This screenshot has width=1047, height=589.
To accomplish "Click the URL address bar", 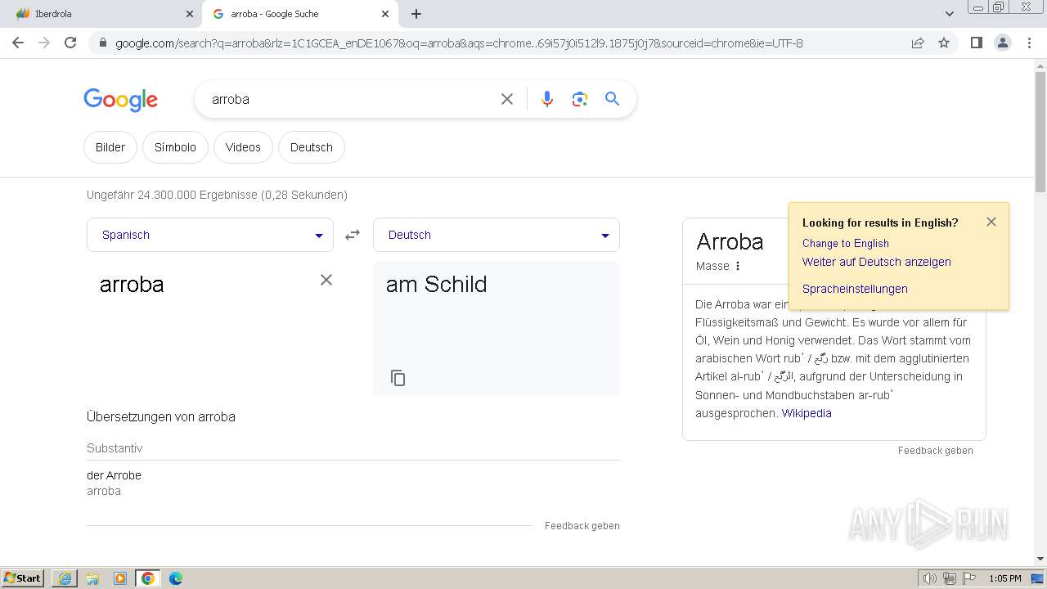I will pyautogui.click(x=507, y=43).
